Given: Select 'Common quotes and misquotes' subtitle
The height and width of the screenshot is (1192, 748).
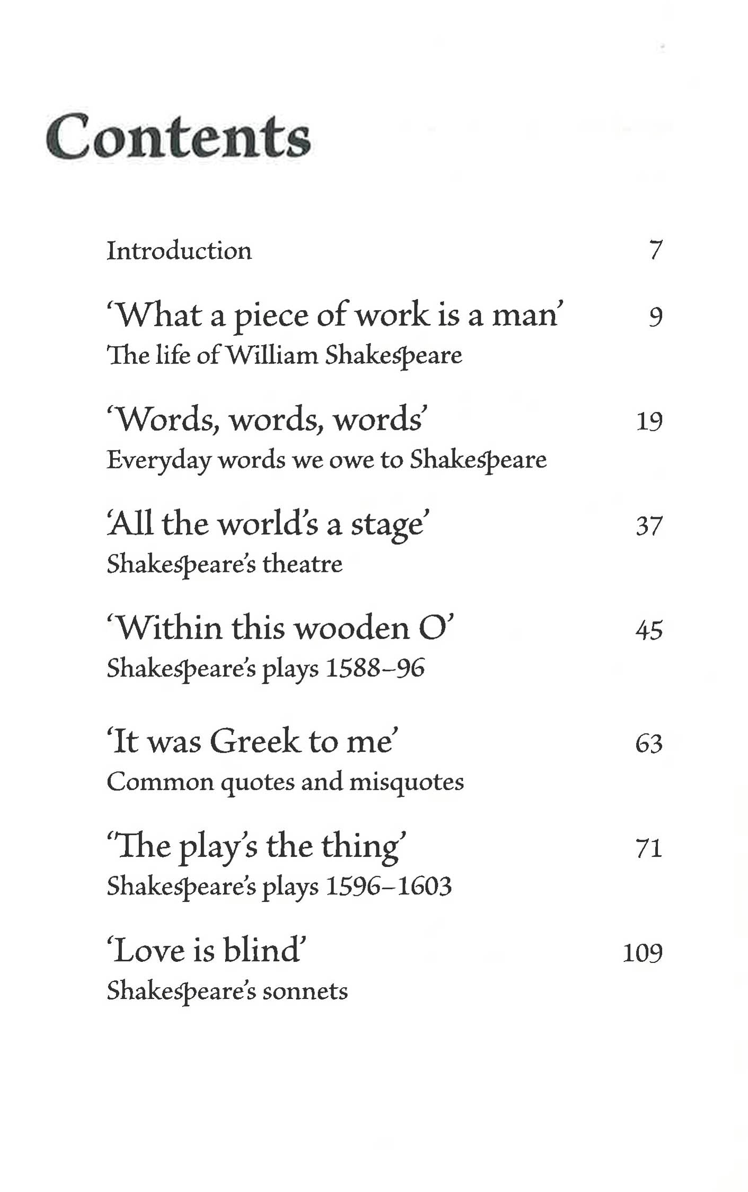Looking at the screenshot, I should pos(285,782).
